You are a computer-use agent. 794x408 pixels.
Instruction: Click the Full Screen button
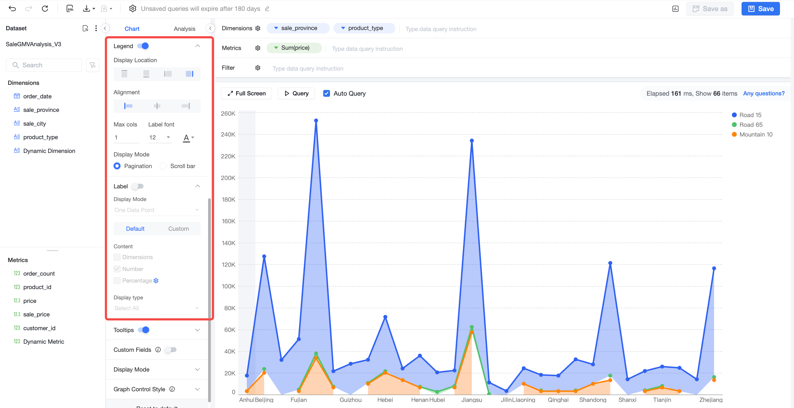click(x=246, y=93)
